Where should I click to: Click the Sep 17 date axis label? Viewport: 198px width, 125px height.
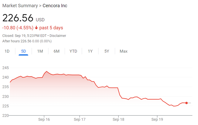80,119
